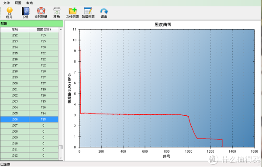Viewport: 262px width, 167px height.
Task: Select row 1307 with value 0
Action: (x=29, y=125)
